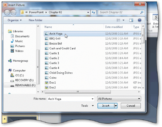Screen dimensions: 162x127
Task: Click the Change your view icon
Action: tap(119, 20)
